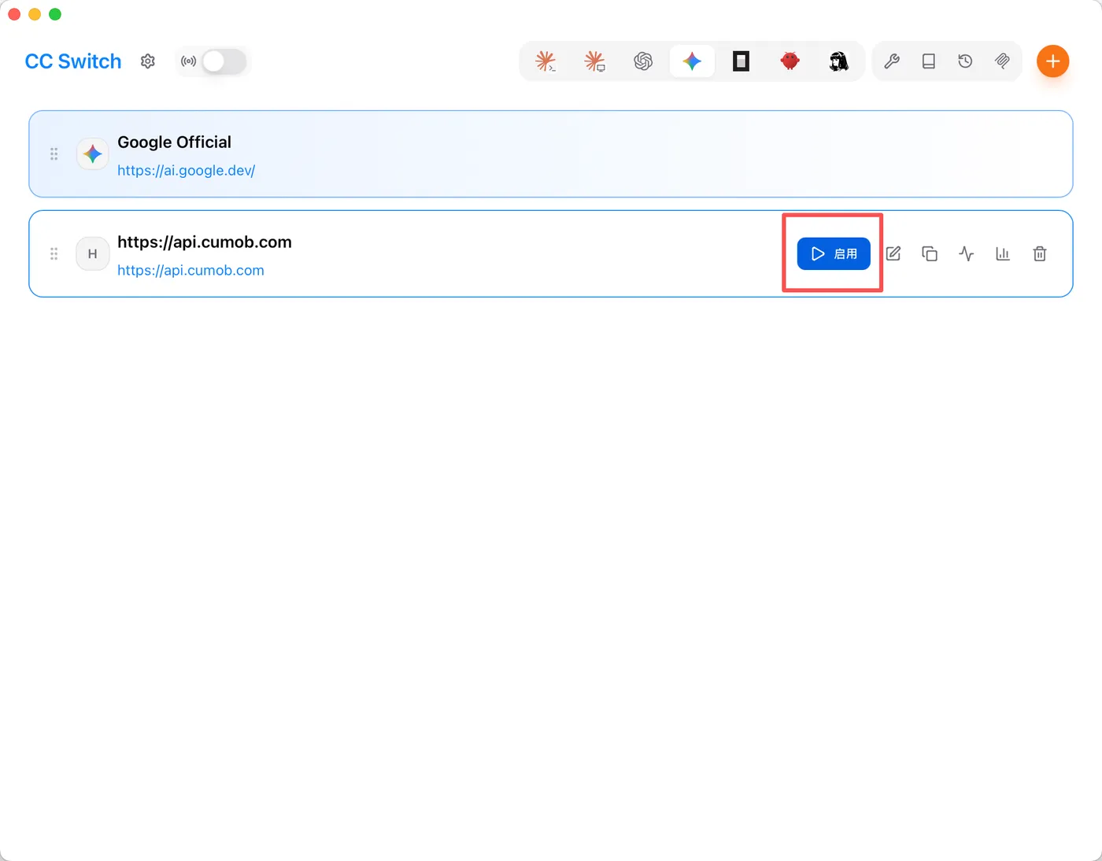Click the paperclip icon in toolbar
This screenshot has width=1102, height=861.
click(1002, 61)
